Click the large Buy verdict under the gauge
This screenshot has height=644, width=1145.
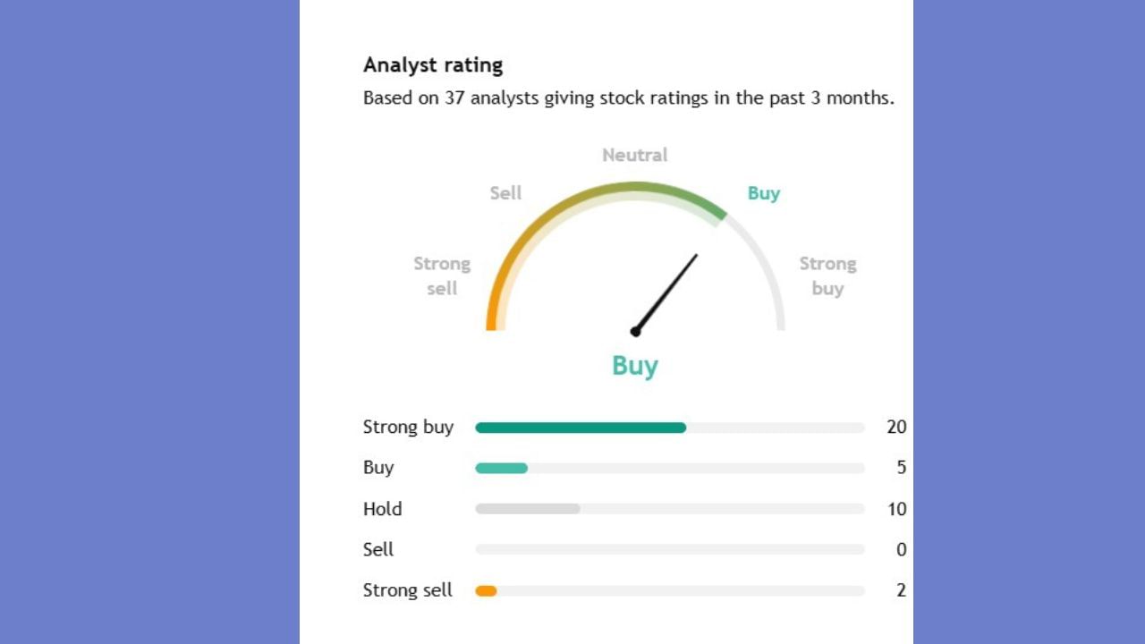634,365
